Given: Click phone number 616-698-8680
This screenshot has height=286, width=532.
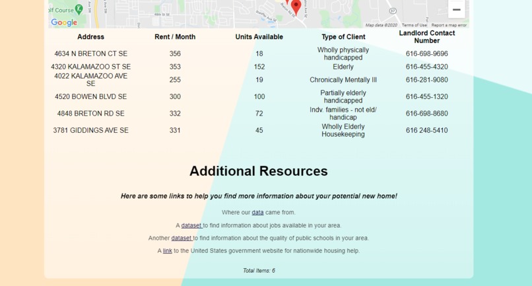Looking at the screenshot, I should click(427, 114).
